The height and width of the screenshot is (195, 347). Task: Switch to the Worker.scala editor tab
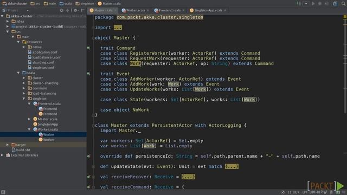click(133, 10)
